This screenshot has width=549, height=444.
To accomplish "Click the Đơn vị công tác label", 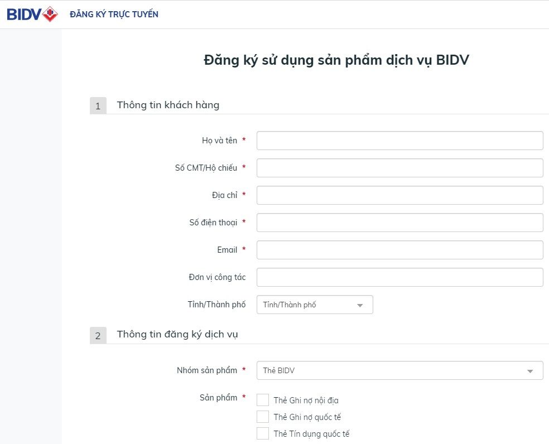I will pos(217,277).
